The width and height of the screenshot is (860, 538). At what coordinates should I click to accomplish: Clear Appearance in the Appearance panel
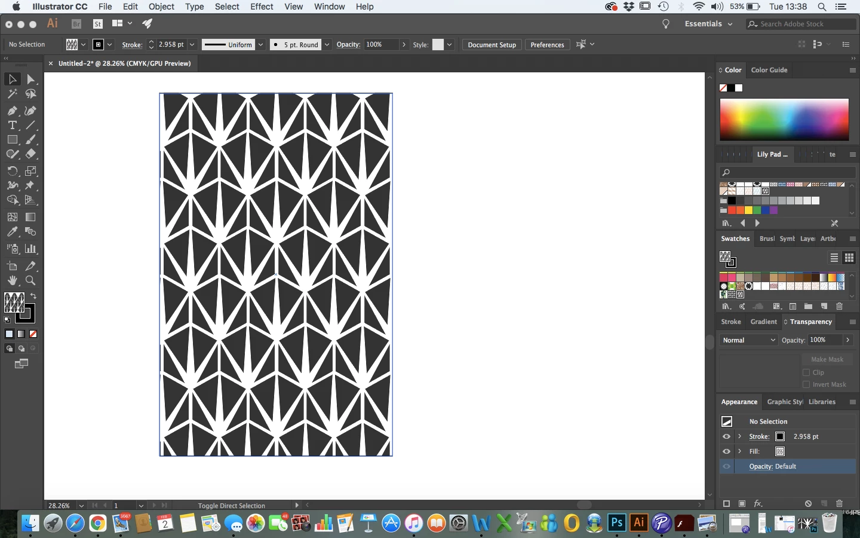coord(808,503)
